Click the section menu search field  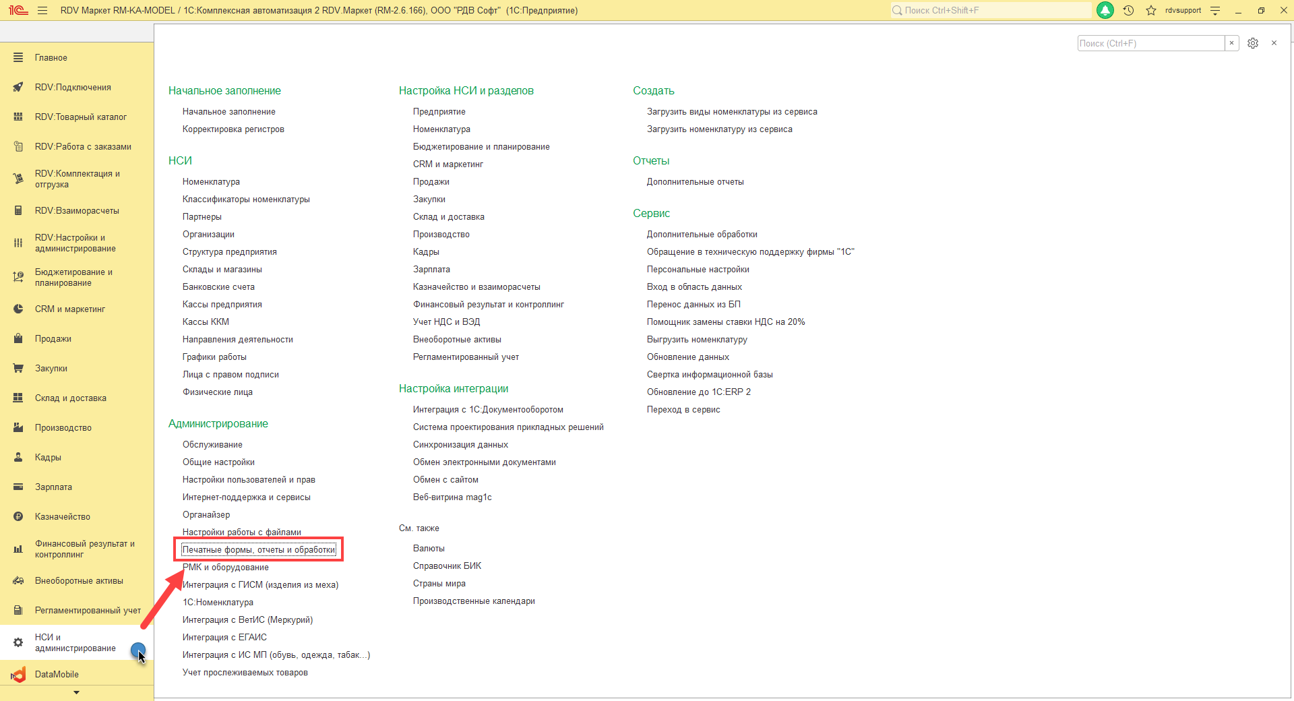(1151, 43)
